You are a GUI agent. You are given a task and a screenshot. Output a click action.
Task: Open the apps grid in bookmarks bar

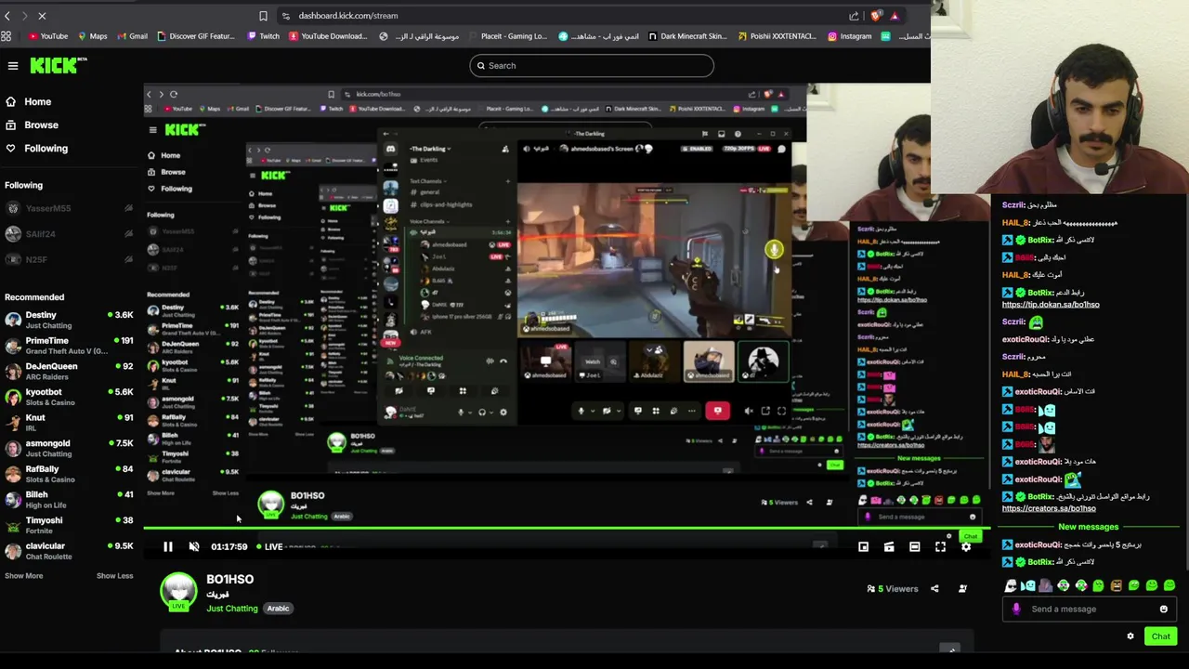(7, 36)
